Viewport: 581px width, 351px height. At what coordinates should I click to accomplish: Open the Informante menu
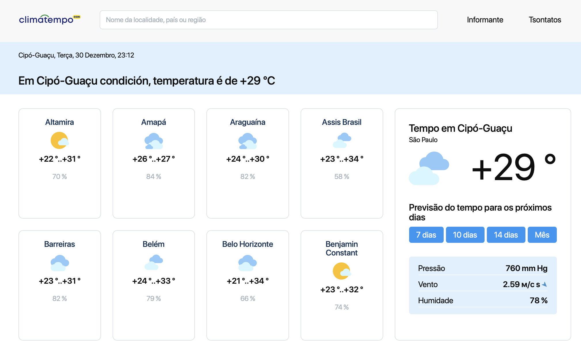[x=485, y=20]
